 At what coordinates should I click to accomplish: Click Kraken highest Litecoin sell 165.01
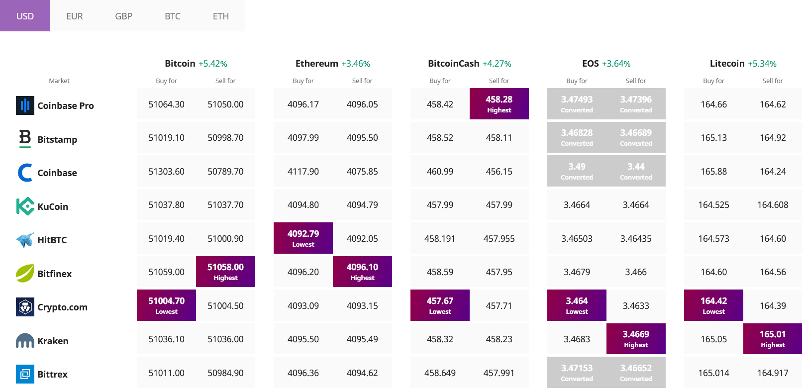(773, 339)
